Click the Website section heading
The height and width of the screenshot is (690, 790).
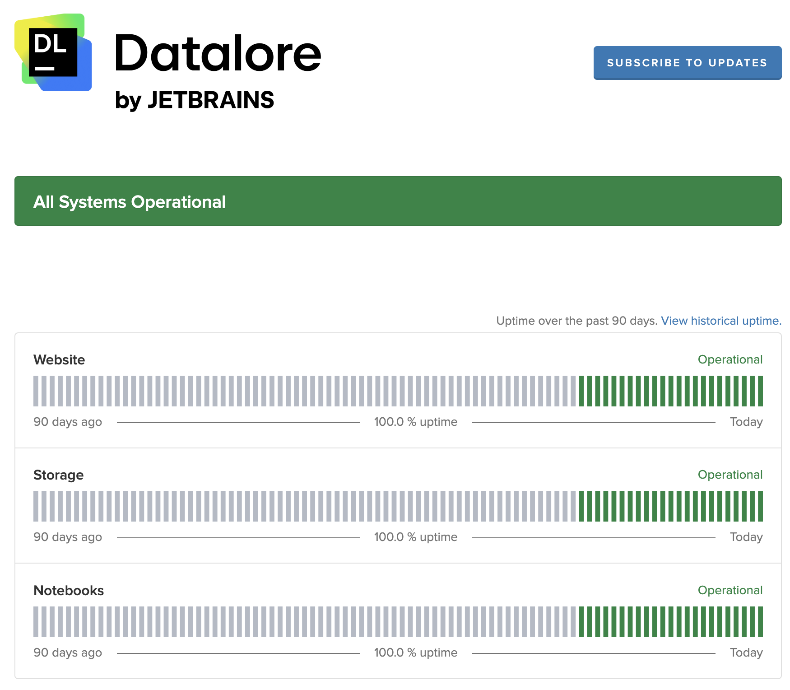point(59,359)
